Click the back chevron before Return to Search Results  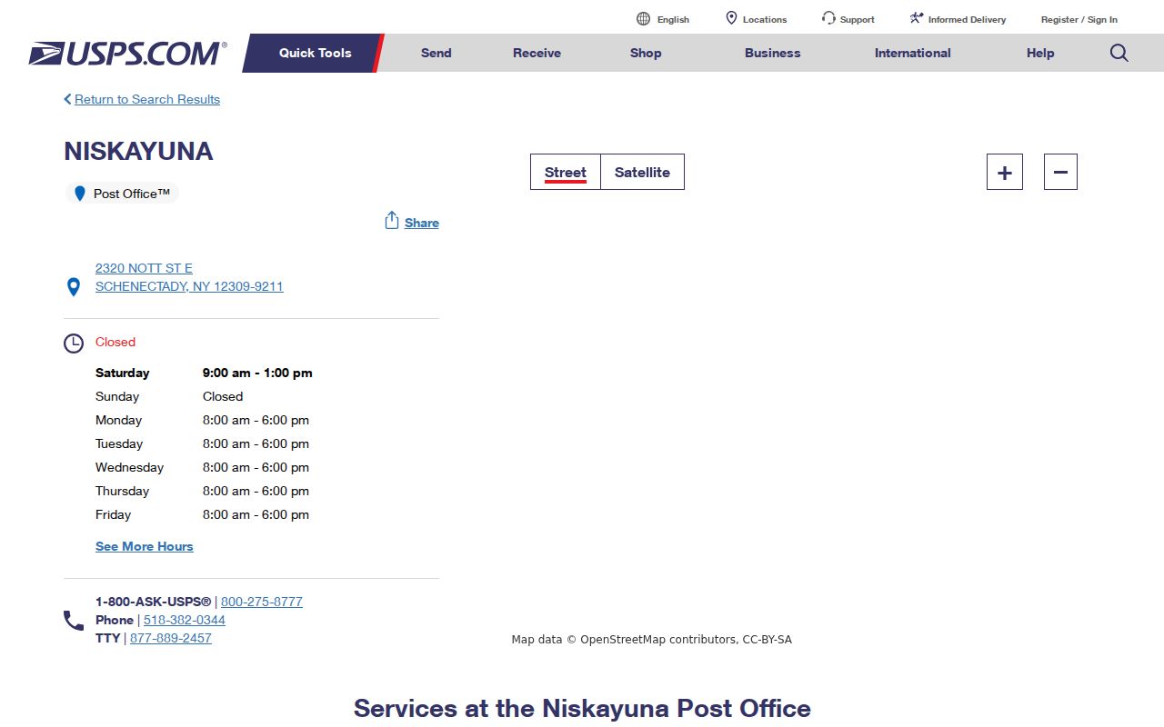click(67, 99)
